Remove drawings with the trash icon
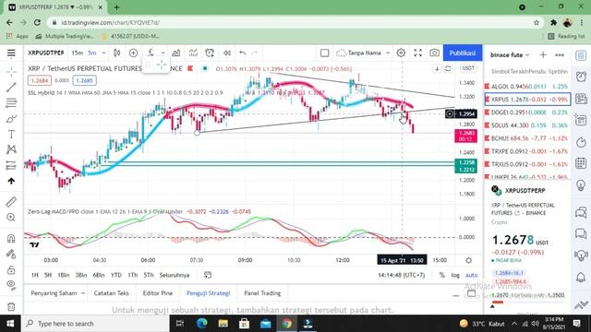The image size is (591, 332). [x=11, y=306]
